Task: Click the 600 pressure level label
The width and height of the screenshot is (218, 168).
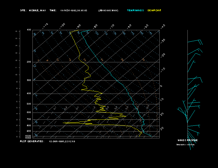Action: (29, 113)
